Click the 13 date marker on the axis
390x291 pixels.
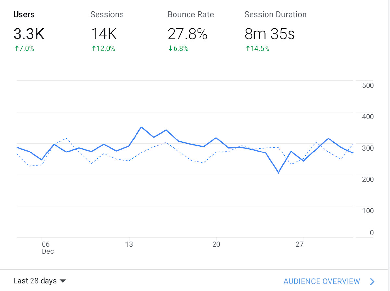[129, 244]
